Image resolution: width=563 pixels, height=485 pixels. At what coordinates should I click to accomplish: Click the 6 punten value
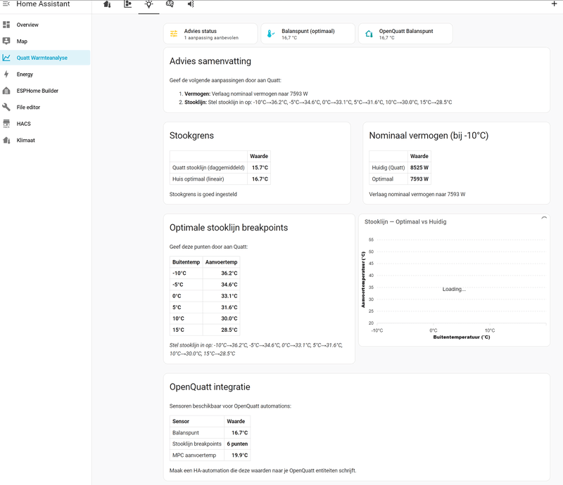(237, 444)
